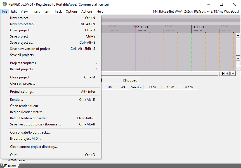241x168 pixels.
Task: Open the Help menu
Action: 100,11
